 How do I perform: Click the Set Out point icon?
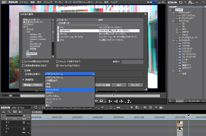coord(116,101)
